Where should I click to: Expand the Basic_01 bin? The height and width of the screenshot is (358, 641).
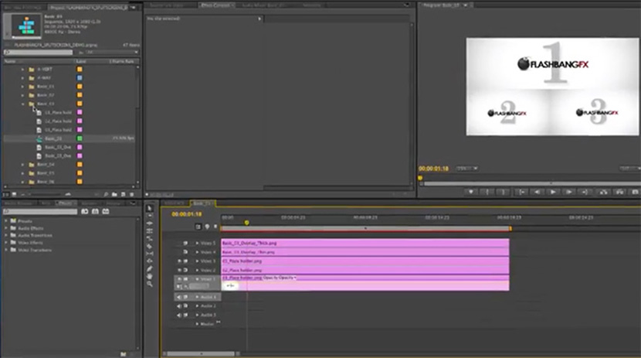click(22, 87)
